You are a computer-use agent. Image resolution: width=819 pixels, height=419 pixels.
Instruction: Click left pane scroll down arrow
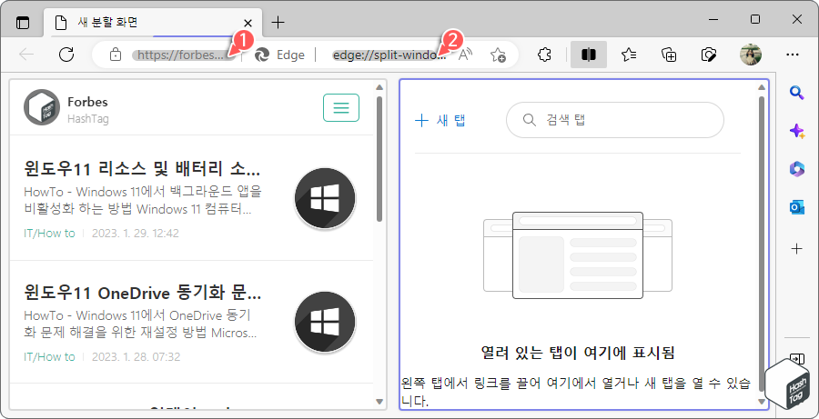coord(379,401)
